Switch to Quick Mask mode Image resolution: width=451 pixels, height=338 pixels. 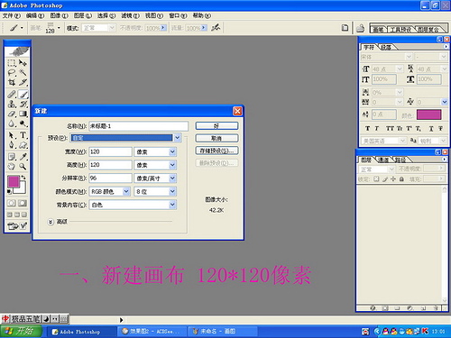coord(23,203)
